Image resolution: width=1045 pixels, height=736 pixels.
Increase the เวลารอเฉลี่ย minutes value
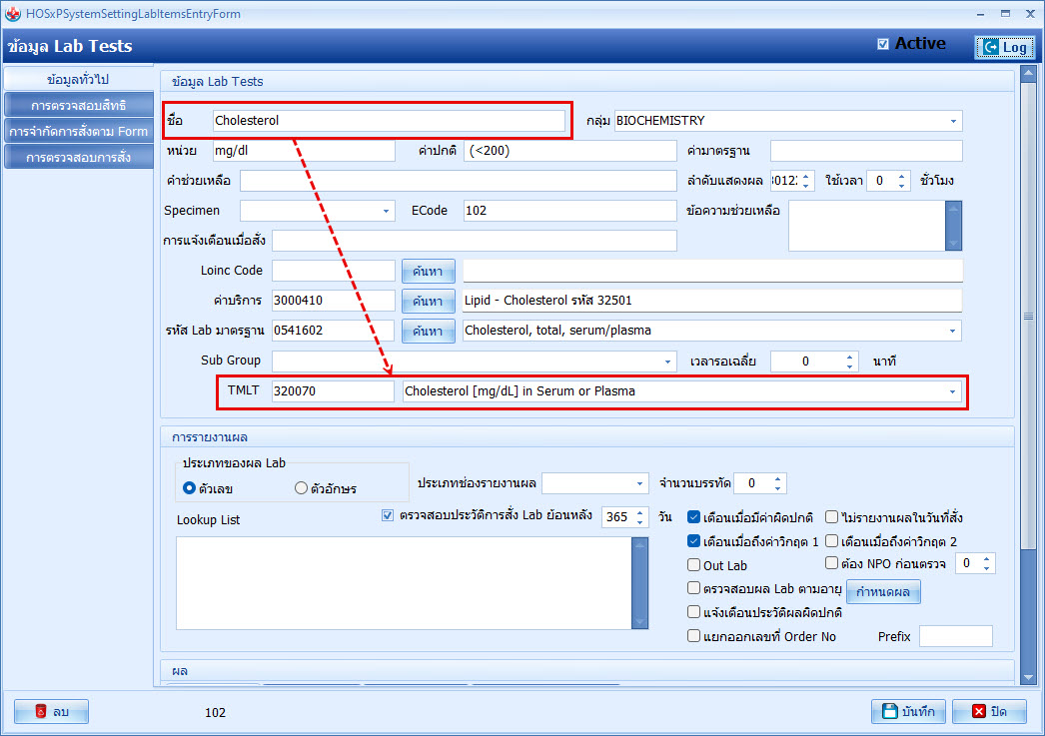point(849,357)
